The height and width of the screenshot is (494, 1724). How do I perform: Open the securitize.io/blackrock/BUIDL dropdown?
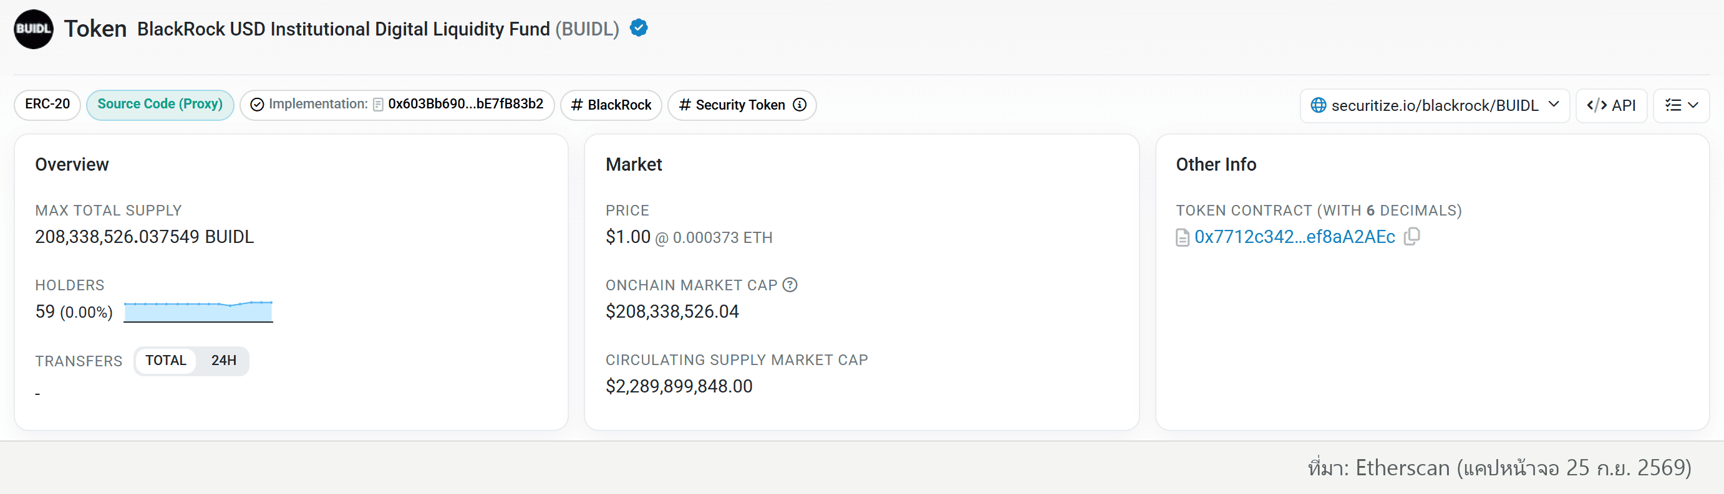click(x=1434, y=106)
